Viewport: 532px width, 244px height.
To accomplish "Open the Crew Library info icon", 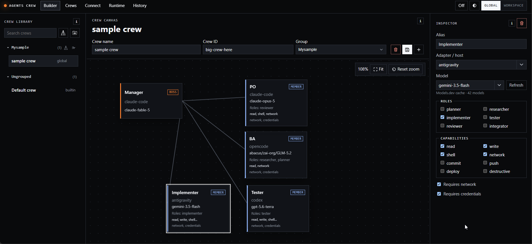I will click(76, 22).
